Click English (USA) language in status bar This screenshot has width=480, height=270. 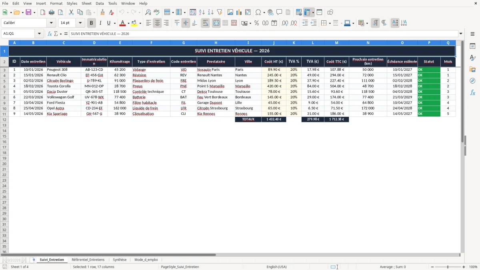click(x=276, y=267)
